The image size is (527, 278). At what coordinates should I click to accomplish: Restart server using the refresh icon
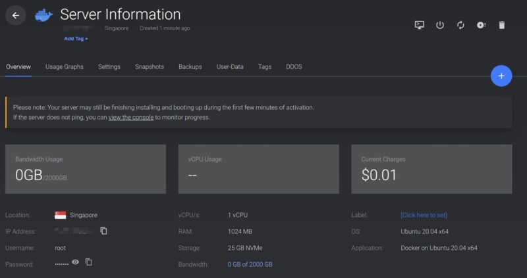coord(460,25)
